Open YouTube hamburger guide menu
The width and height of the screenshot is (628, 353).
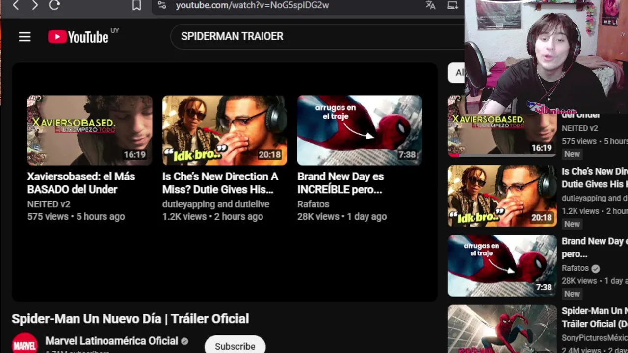tap(25, 37)
